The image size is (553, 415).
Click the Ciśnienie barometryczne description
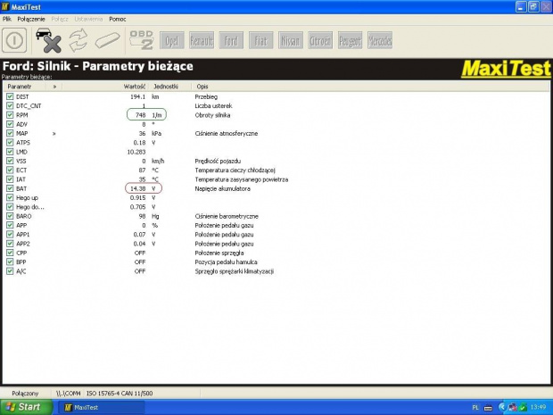click(x=227, y=216)
